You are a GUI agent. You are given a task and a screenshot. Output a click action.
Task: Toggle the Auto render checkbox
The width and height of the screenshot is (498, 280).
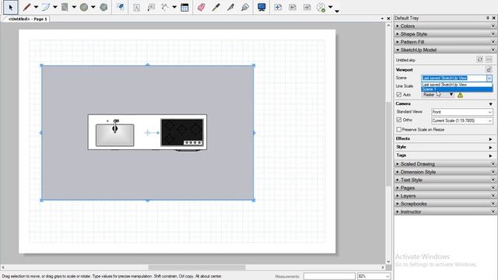pyautogui.click(x=399, y=95)
